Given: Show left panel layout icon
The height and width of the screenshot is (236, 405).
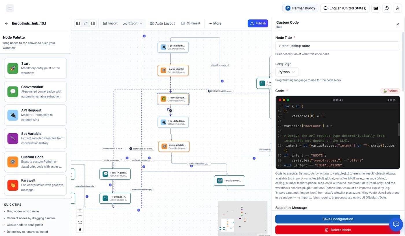Looking at the screenshot, I should [x=78, y=23].
